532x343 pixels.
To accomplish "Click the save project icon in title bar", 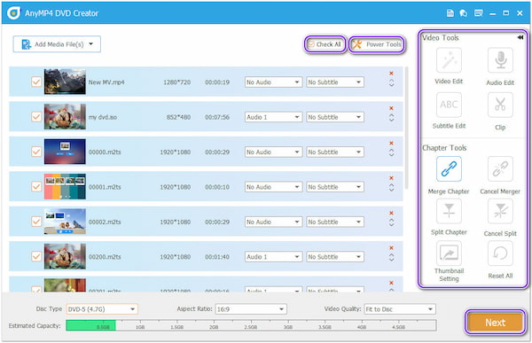I will point(450,13).
